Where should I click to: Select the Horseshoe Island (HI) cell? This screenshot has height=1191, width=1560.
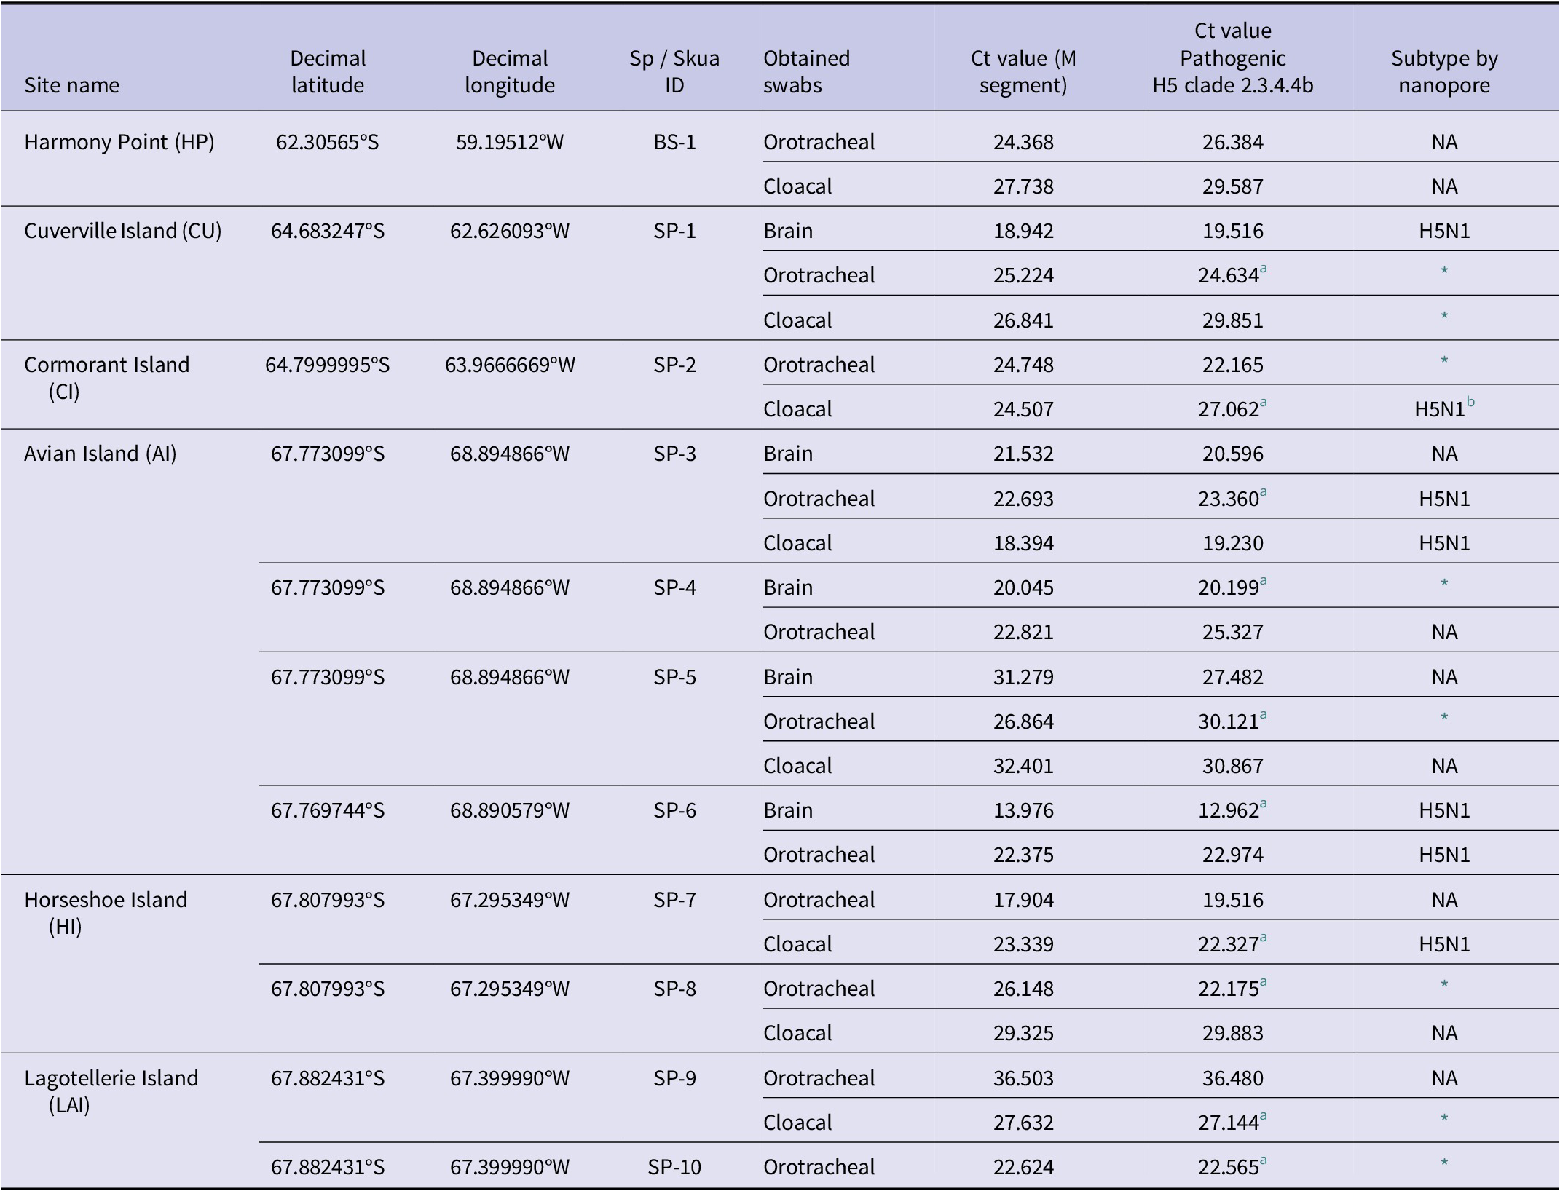pos(106,913)
